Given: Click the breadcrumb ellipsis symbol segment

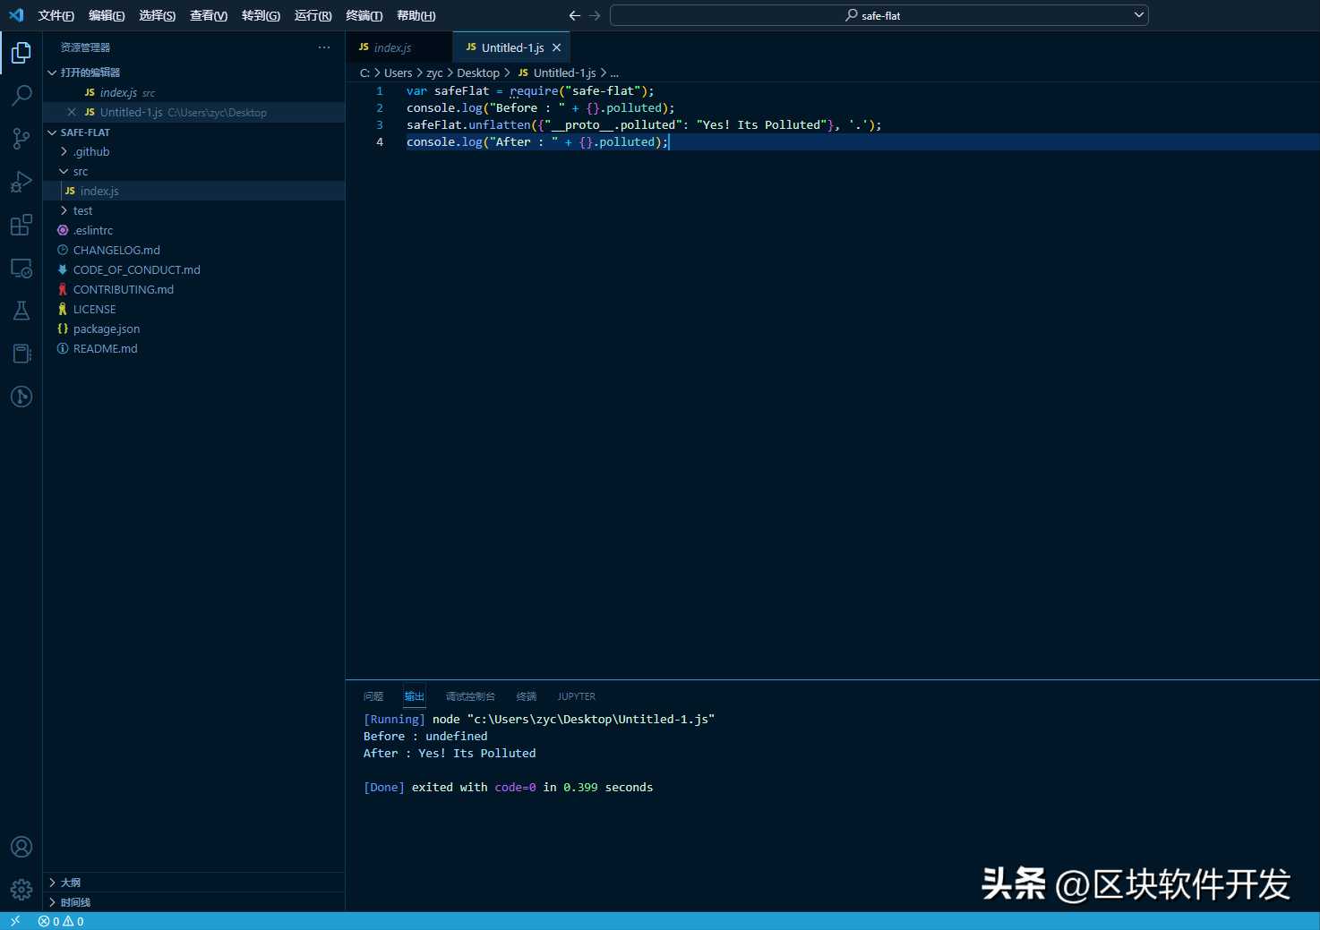Looking at the screenshot, I should 614,73.
